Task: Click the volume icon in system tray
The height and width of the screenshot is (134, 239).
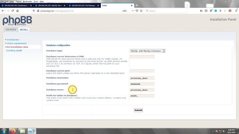Action: pos(224,131)
